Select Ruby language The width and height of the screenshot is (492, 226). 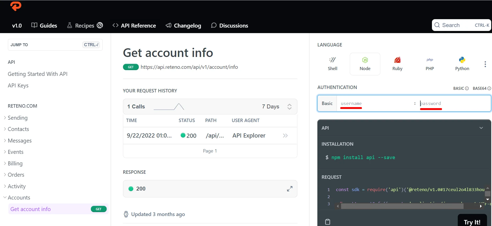(397, 64)
